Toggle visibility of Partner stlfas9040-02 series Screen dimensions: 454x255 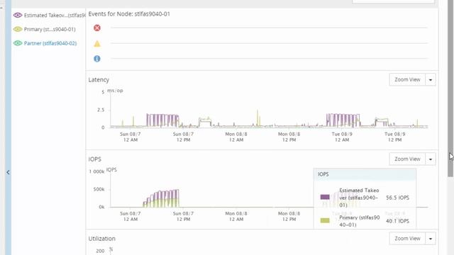pyautogui.click(x=18, y=43)
